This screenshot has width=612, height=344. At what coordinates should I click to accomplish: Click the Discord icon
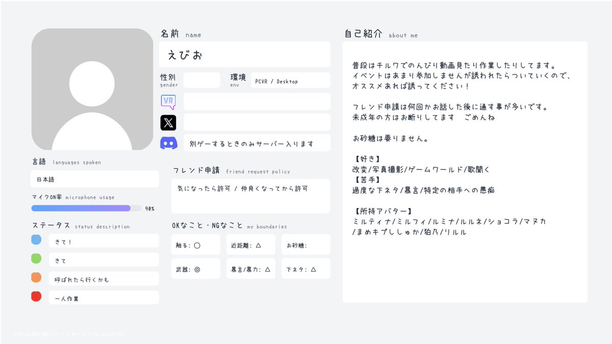pyautogui.click(x=168, y=143)
